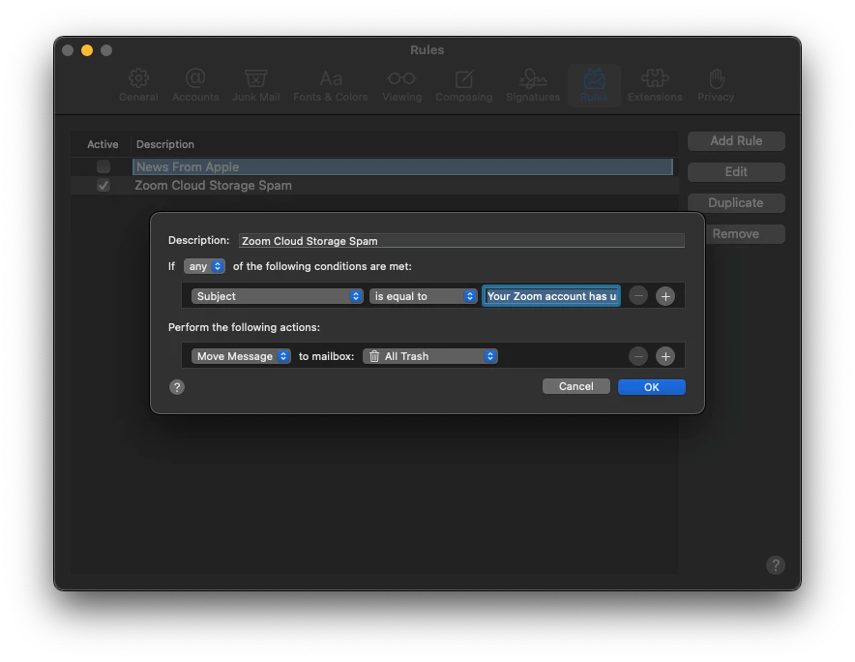Click the Edit rule button
855x662 pixels.
(x=736, y=172)
